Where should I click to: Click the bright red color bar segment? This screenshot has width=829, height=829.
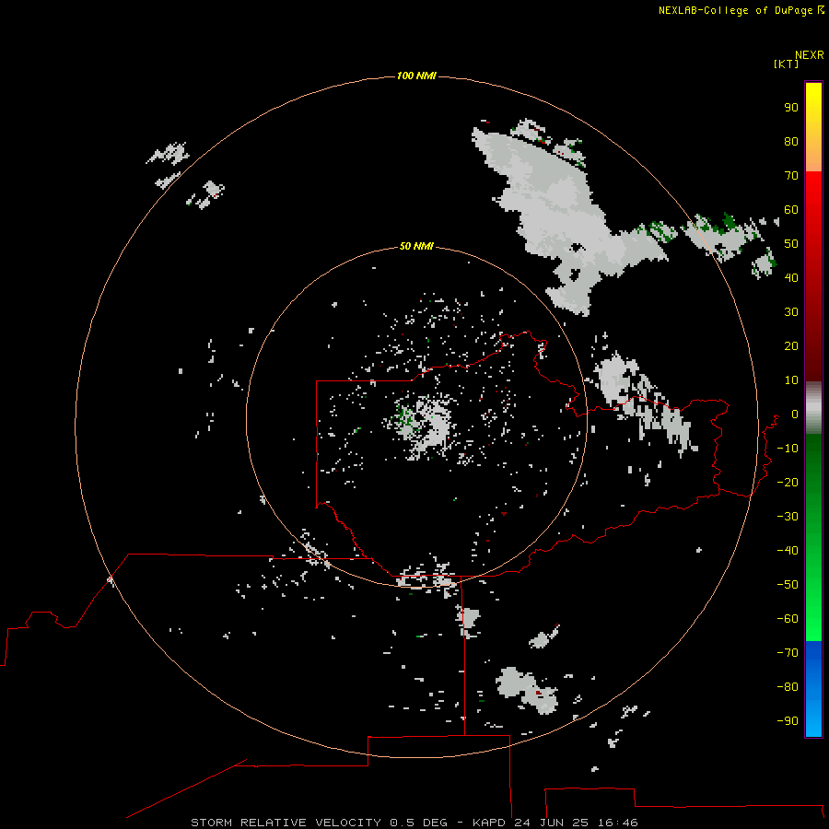[813, 212]
